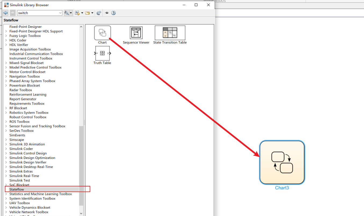Select Simulink Design Optimization entry
Viewport: 364px width, 216px height.
pos(32,158)
